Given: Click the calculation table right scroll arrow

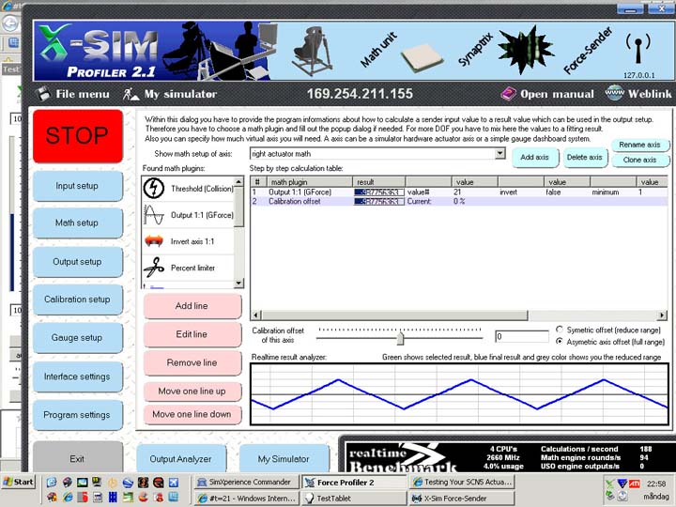Looking at the screenshot, I should pos(662,315).
